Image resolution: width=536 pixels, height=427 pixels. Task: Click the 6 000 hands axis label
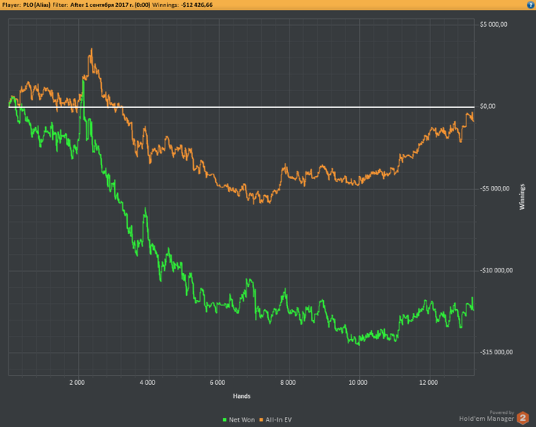[217, 383]
